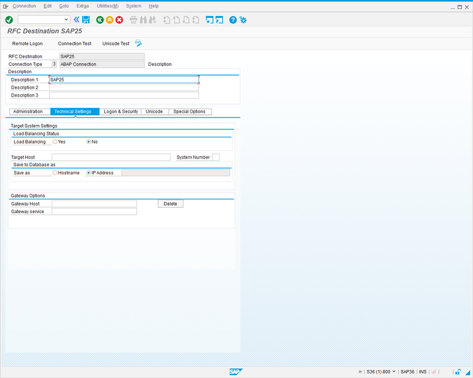This screenshot has height=378, width=473.
Task: Switch to the Logon & Security tab
Action: 121,111
